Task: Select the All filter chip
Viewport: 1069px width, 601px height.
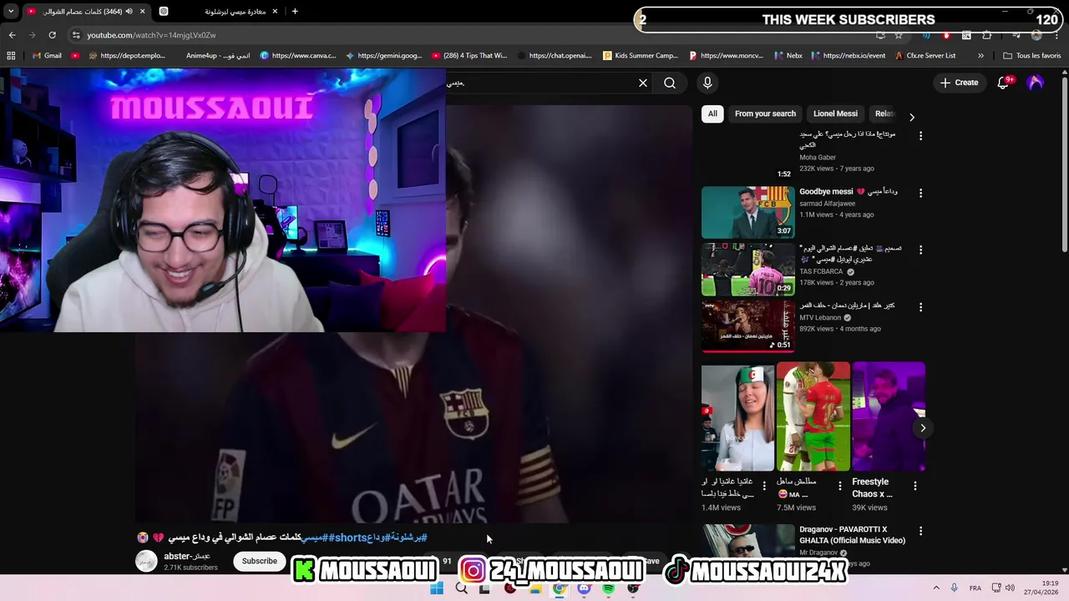Action: [712, 114]
